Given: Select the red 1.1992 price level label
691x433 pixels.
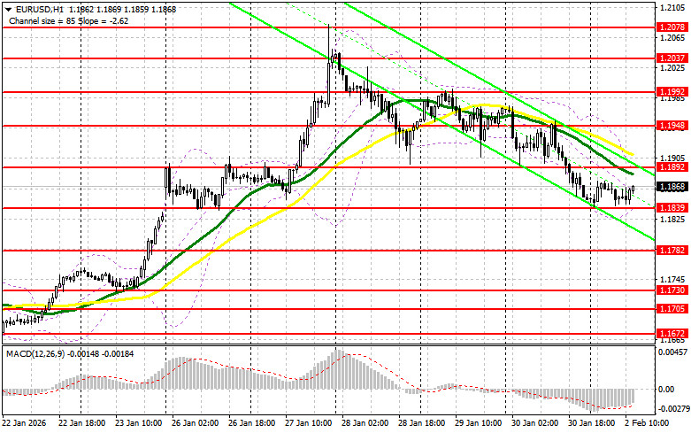Looking at the screenshot, I should point(672,92).
